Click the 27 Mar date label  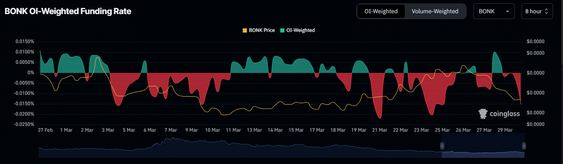(485, 130)
